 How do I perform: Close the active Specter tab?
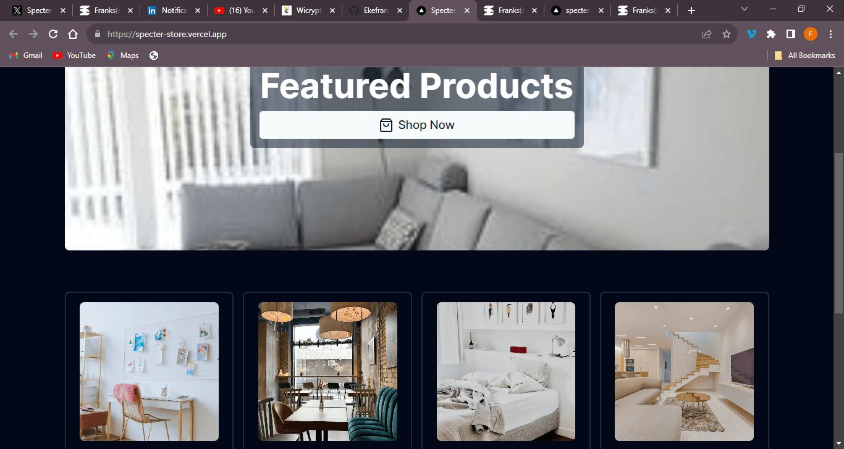click(x=466, y=10)
